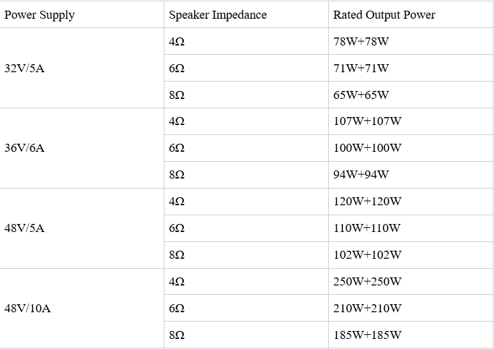Click the 107W+107W output power cell
494x349 pixels.
(x=367, y=122)
